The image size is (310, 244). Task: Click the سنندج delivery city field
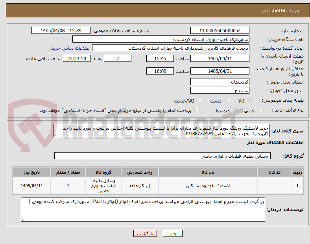click(220, 91)
